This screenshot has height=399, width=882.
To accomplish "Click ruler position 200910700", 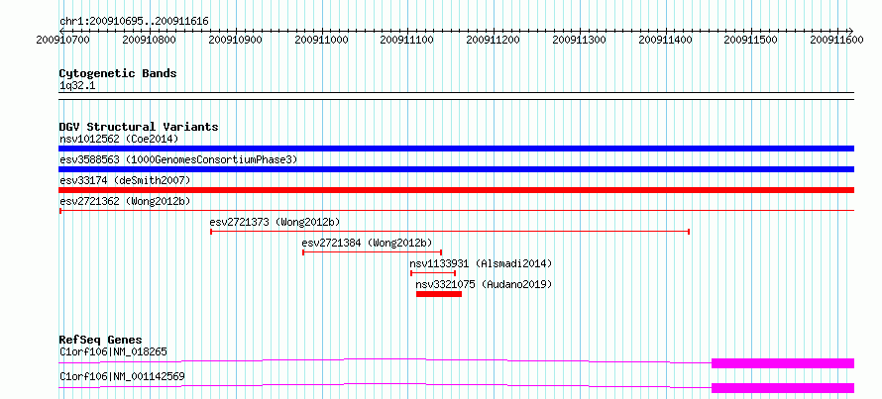I will [x=63, y=40].
